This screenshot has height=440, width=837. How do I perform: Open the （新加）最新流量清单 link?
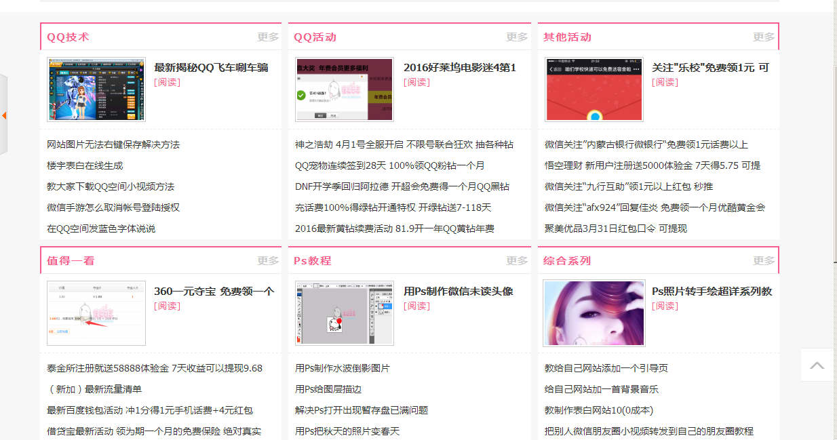(x=94, y=389)
